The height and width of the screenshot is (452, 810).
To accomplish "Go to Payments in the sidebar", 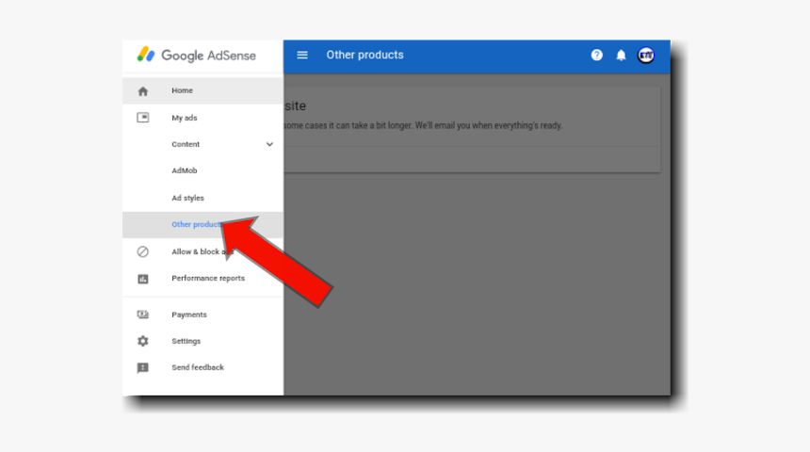I will coord(189,315).
